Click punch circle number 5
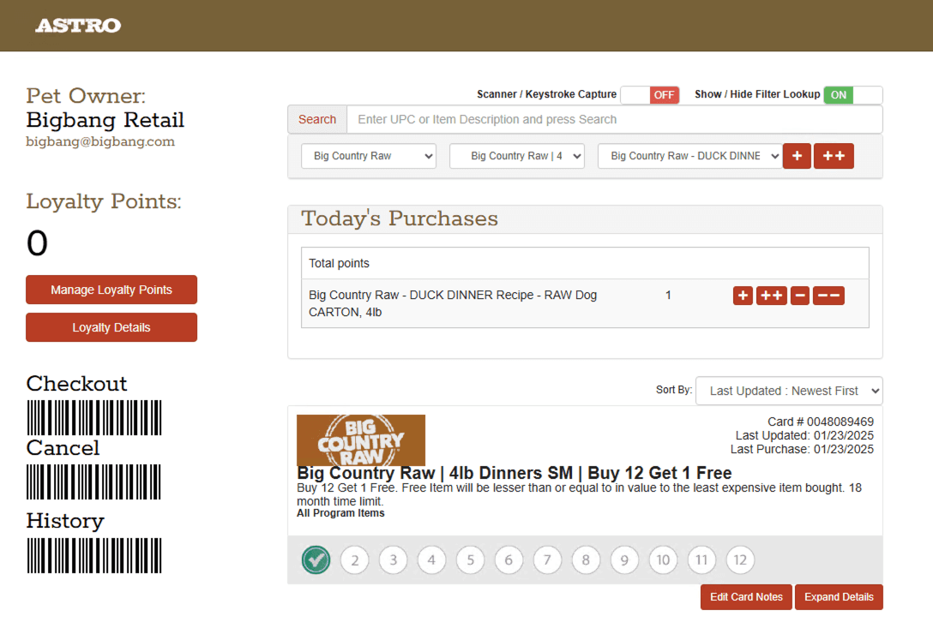 (470, 559)
